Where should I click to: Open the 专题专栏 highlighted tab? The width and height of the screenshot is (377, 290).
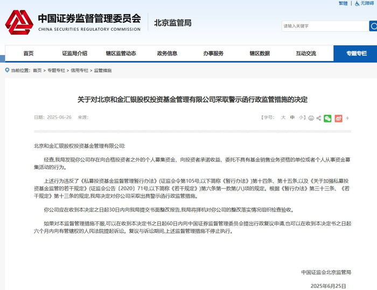pos(357,53)
